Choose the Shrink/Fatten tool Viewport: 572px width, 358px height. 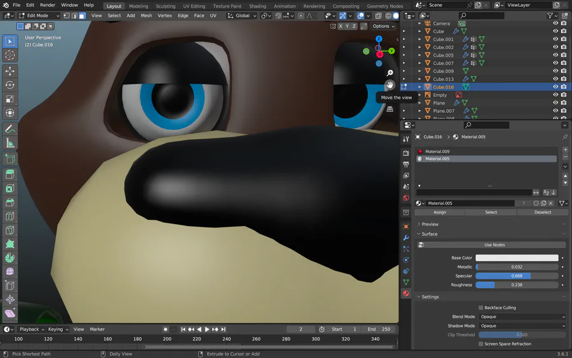[x=10, y=300]
